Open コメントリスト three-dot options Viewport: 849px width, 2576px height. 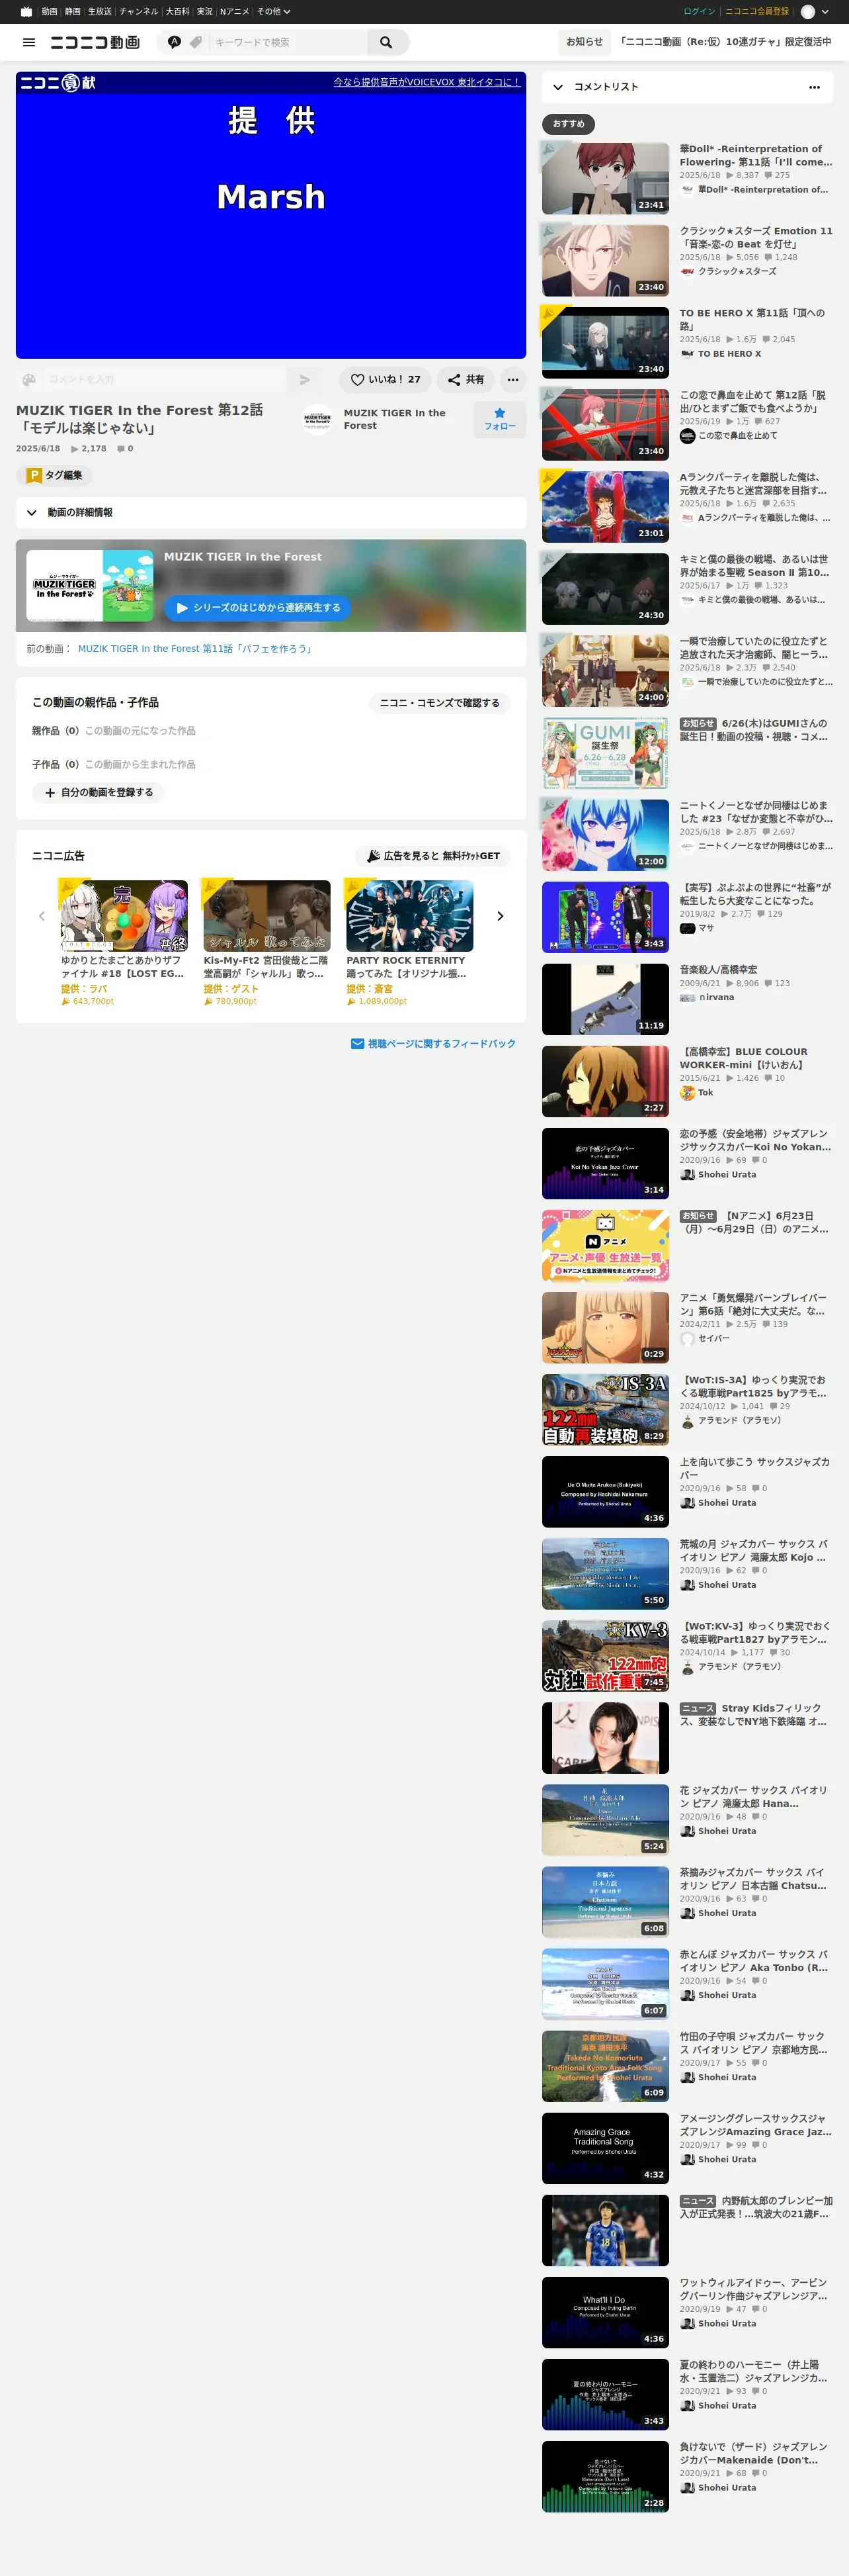[814, 87]
